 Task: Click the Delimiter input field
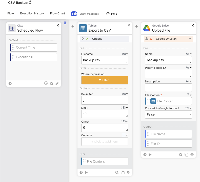click(105, 100)
